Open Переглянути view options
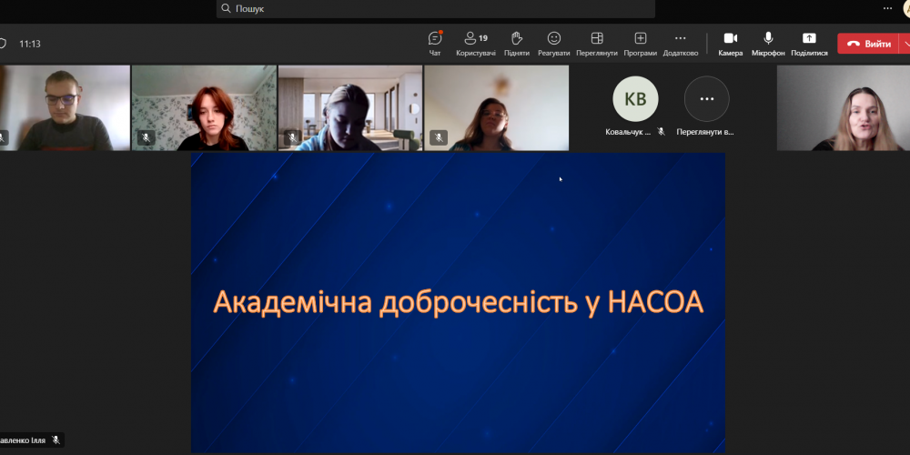 click(x=597, y=42)
